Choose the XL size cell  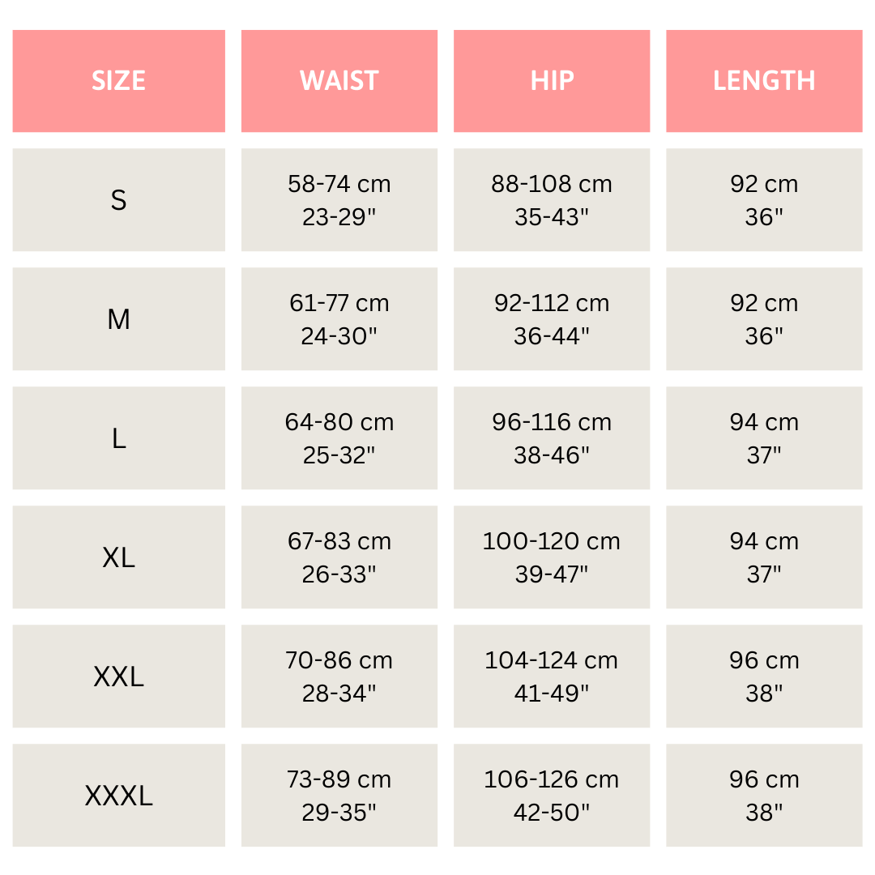tap(118, 557)
